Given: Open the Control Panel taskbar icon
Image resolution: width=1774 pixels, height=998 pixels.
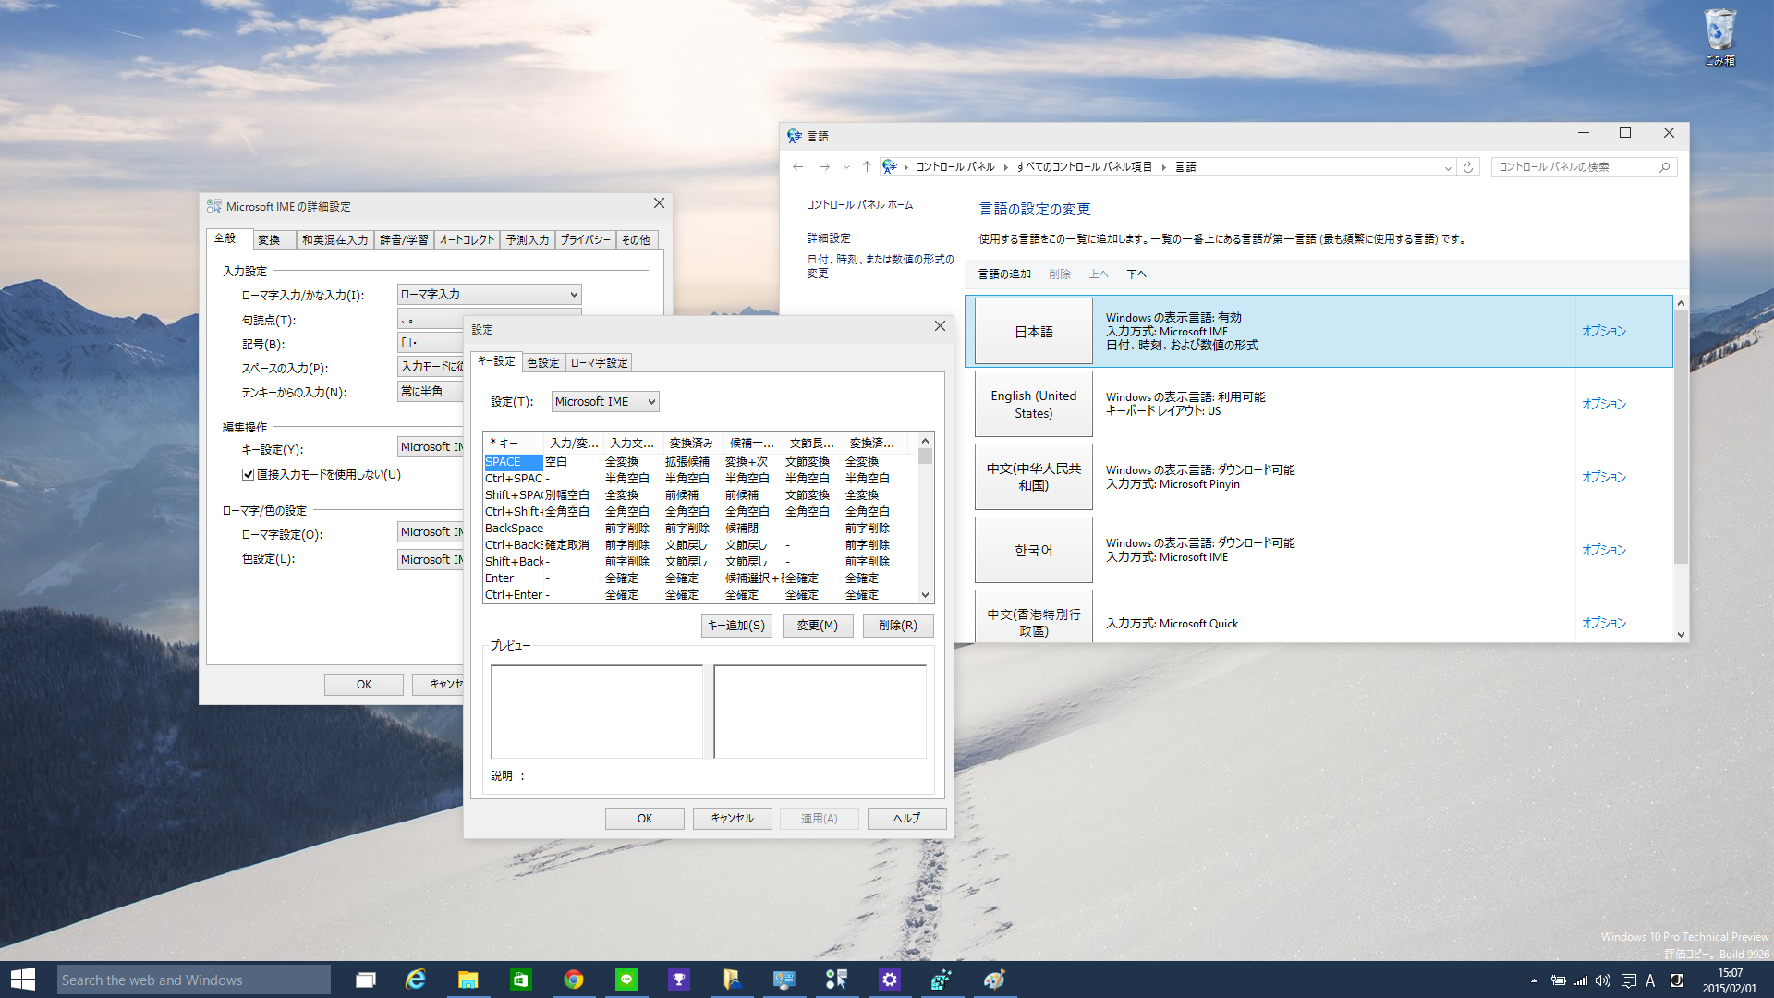Looking at the screenshot, I should 784,980.
